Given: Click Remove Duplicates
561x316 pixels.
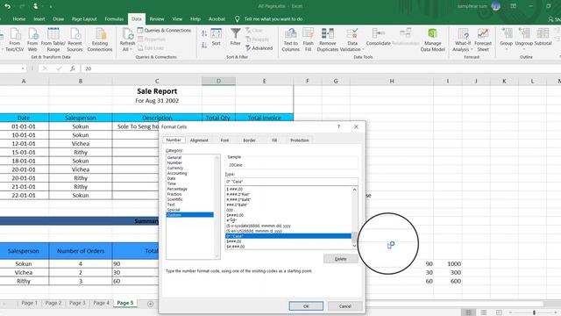Looking at the screenshot, I should pyautogui.click(x=327, y=39).
